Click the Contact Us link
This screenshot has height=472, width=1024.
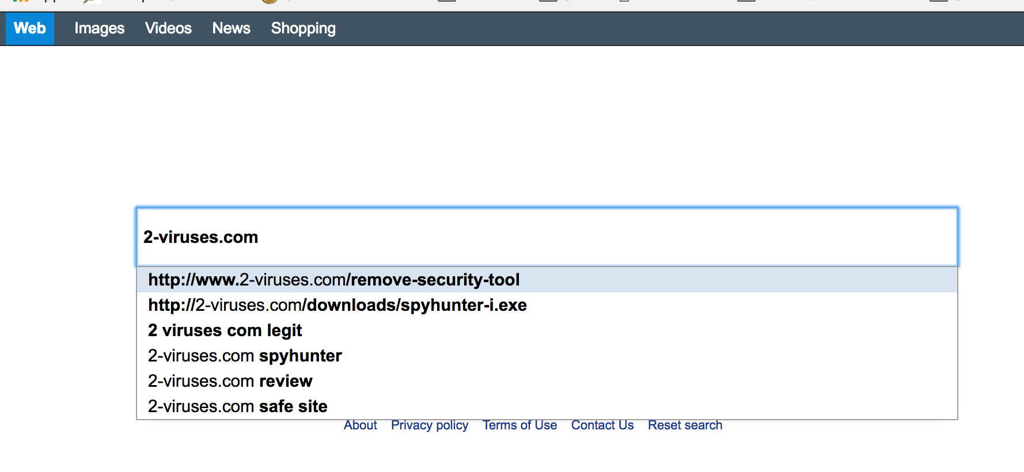pyautogui.click(x=602, y=425)
